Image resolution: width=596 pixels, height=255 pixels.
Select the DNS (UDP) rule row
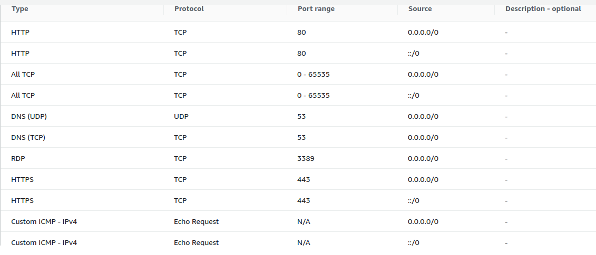[x=298, y=116]
